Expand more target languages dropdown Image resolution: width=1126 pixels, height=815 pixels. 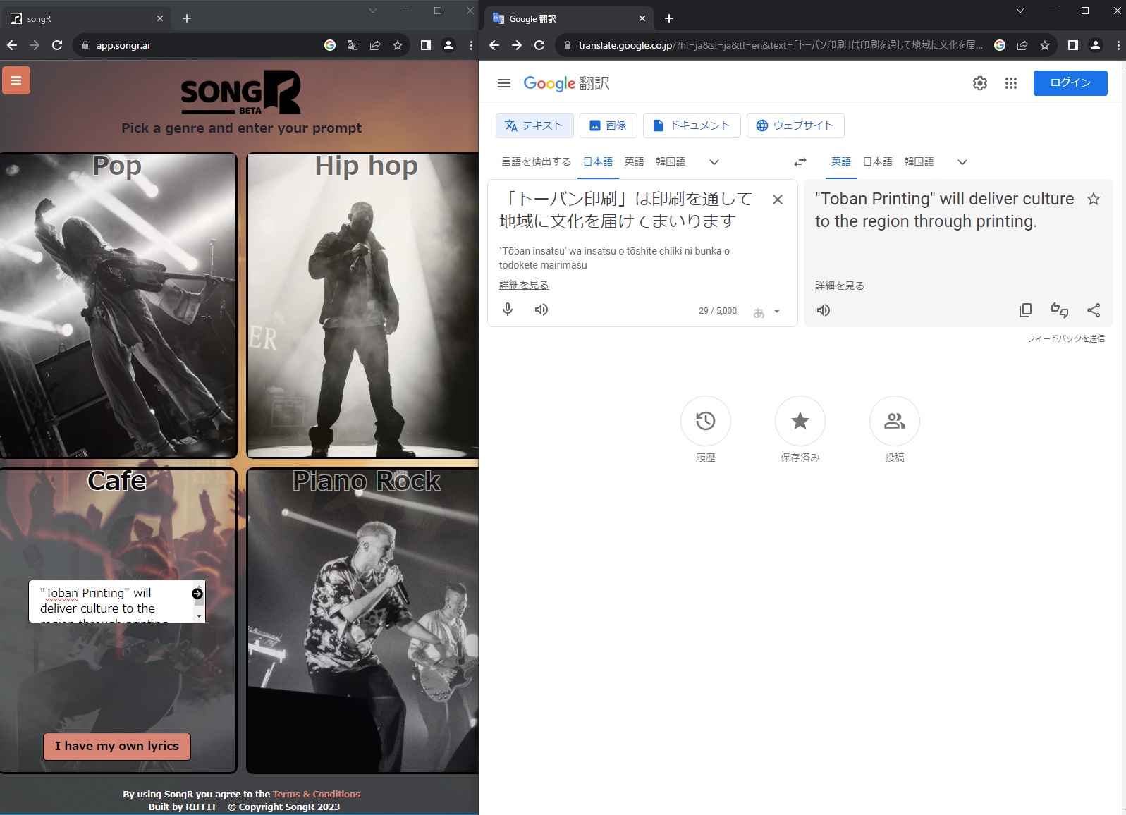point(962,162)
